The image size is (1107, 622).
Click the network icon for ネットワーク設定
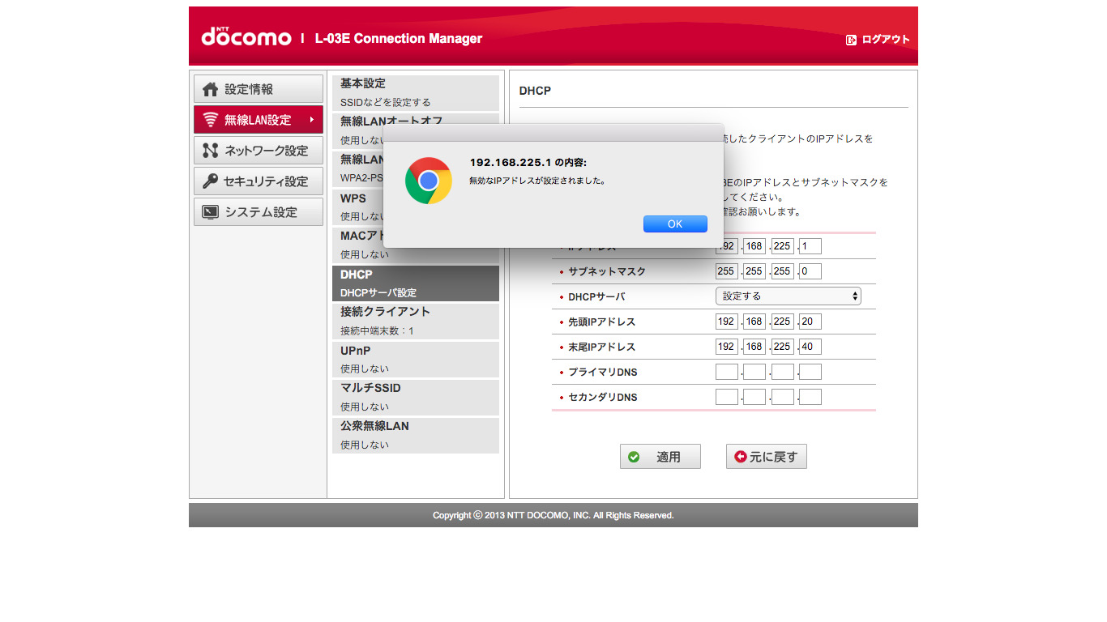210,151
